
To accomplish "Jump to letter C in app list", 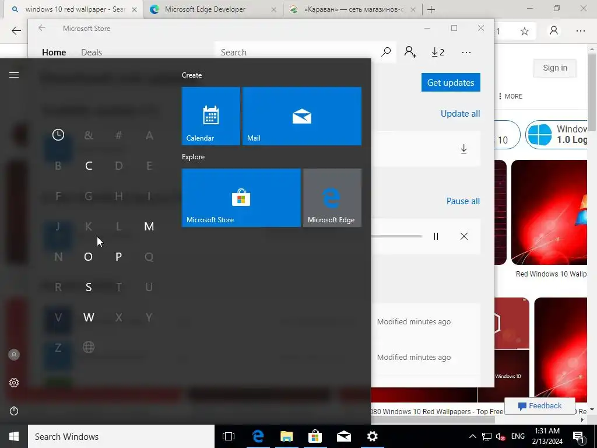I will pos(89,166).
